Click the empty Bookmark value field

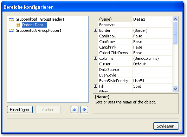click(x=152, y=25)
